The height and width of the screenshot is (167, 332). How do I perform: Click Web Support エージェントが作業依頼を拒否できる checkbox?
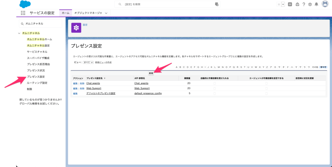click(x=267, y=88)
